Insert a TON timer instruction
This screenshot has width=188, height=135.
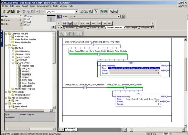(82, 23)
